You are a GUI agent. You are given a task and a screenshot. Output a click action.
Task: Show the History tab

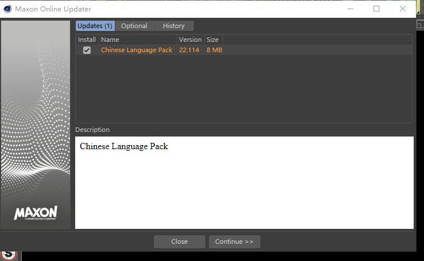[x=174, y=26]
